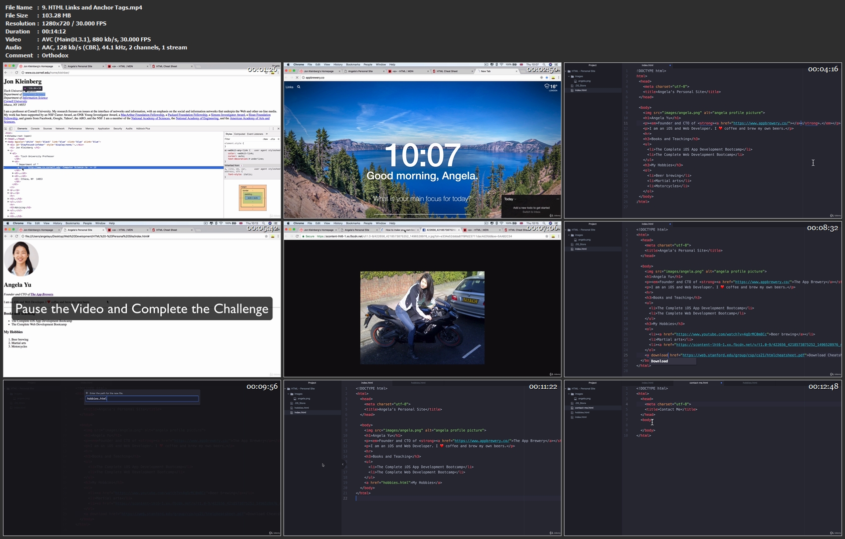
Task: Click the stop-loading X icon beside appbrewery.co
Action: (297, 78)
